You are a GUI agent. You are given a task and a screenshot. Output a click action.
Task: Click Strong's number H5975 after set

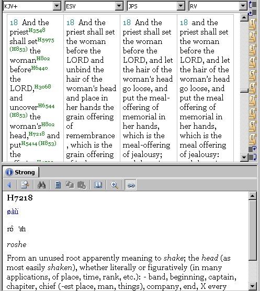pyautogui.click(x=46, y=40)
